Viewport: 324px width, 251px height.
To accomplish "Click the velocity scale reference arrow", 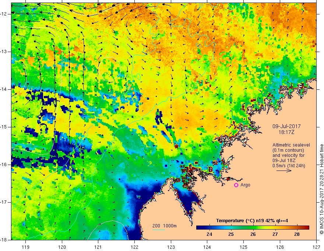I will [284, 171].
